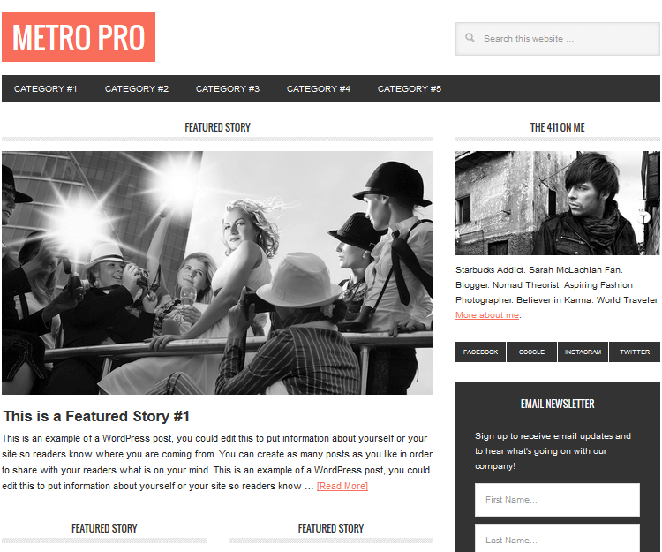Focus the First Name newsletter field

point(557,500)
